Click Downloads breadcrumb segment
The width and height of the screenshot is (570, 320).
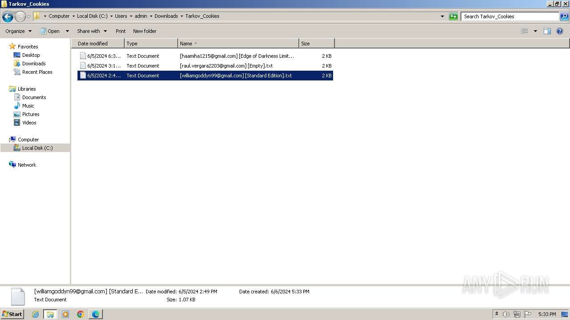tap(166, 16)
